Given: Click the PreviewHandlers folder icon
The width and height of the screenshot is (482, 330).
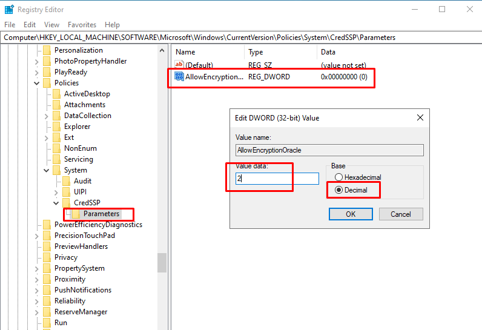Looking at the screenshot, I should pos(47,246).
